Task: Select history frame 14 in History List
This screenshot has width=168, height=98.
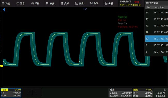Action: [x=157, y=13]
